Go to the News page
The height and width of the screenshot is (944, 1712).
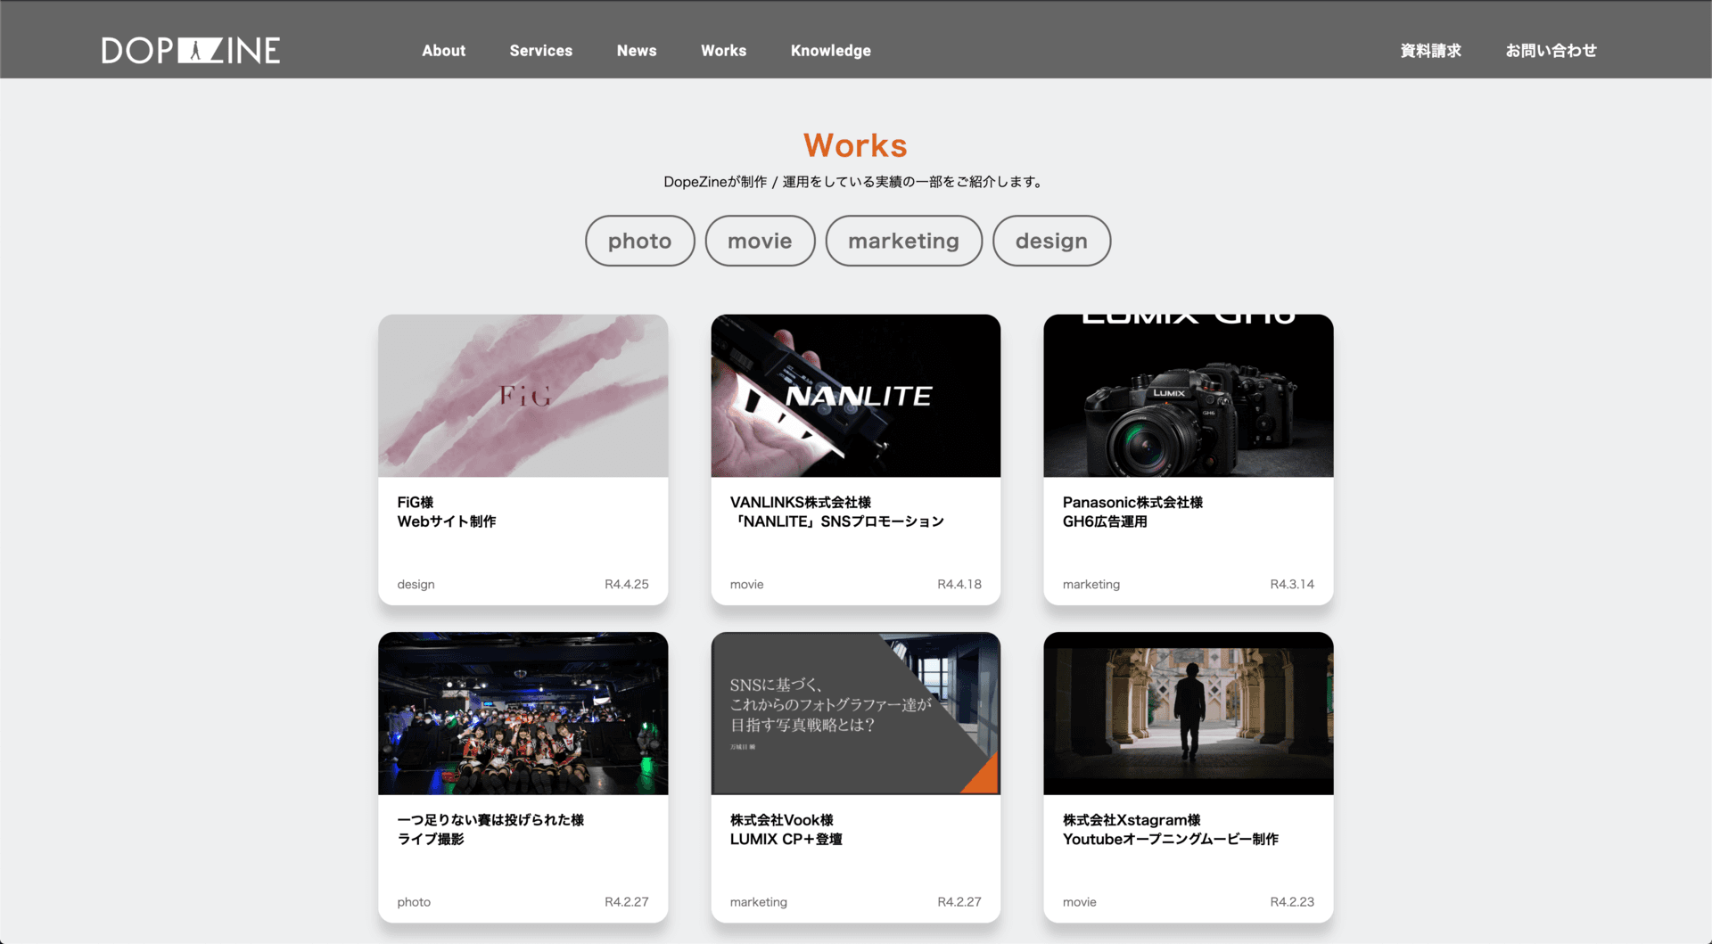click(x=637, y=51)
